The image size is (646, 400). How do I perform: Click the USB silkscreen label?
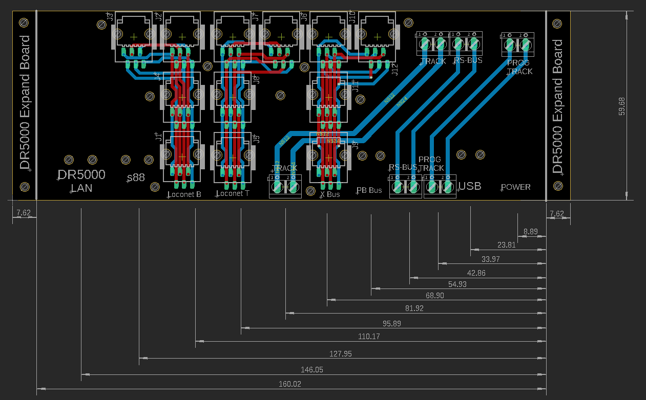pos(470,186)
